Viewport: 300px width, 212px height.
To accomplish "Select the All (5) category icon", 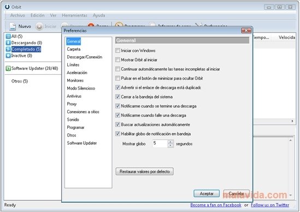I will (8, 36).
